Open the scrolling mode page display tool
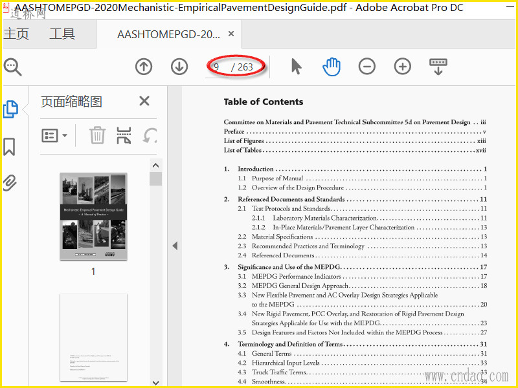 click(x=438, y=67)
